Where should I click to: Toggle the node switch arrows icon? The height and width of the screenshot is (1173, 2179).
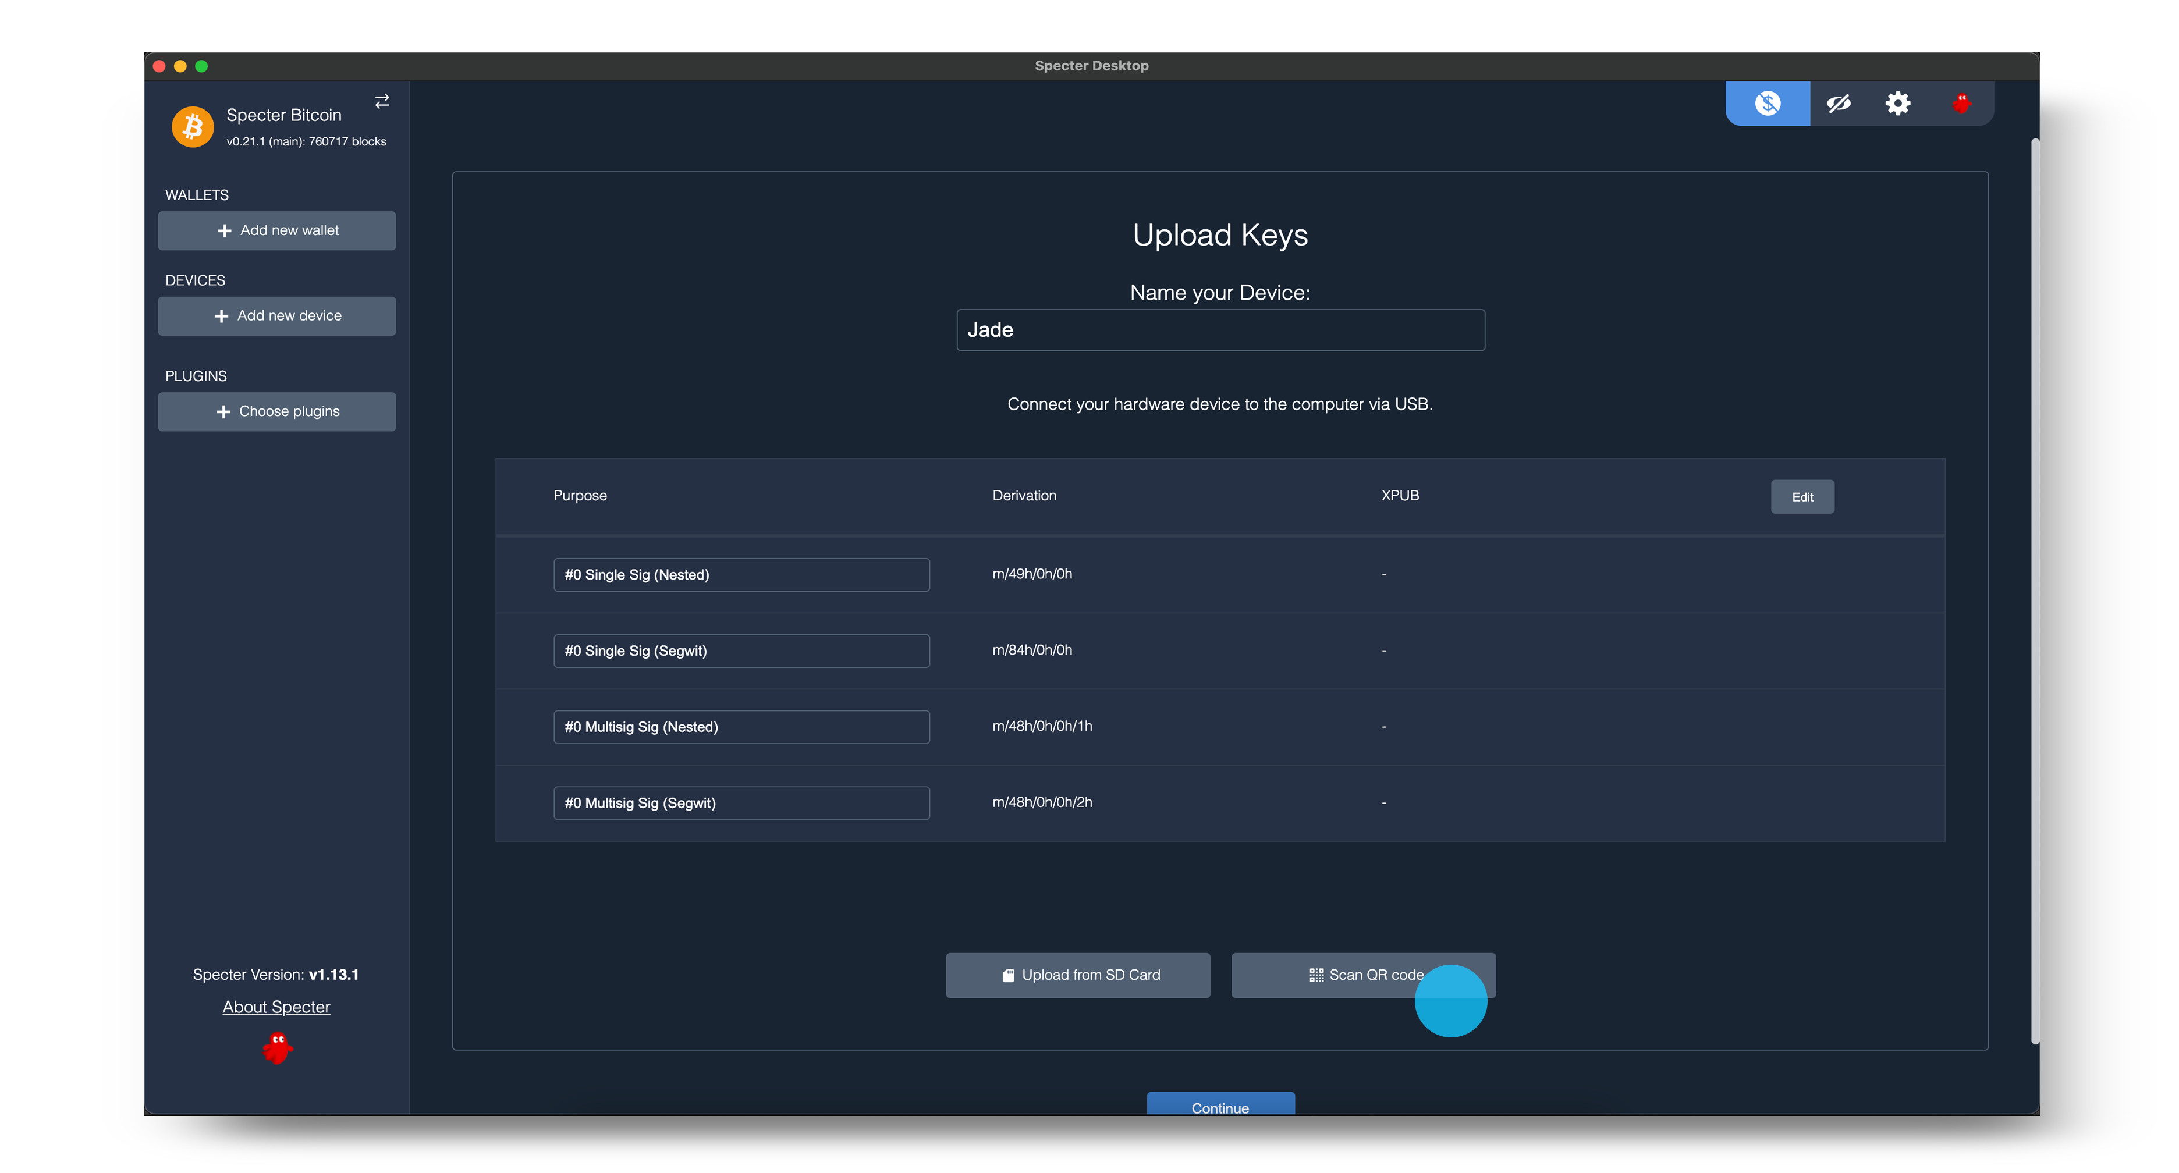382,101
